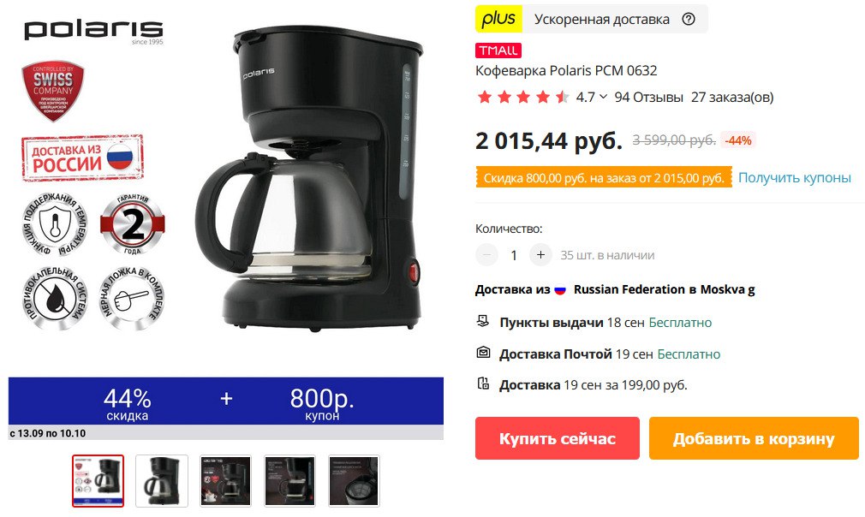Viewport: 865px width, 517px height.
Task: Decrease quantity with the minus button
Action: 487,254
